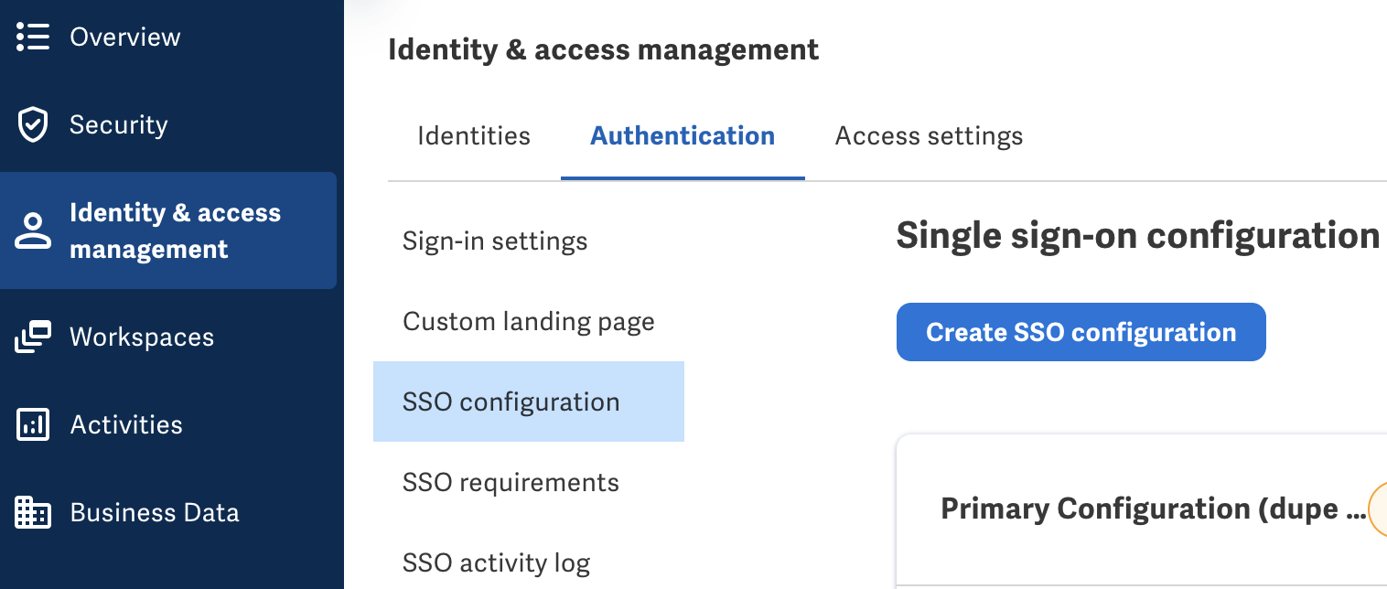
Task: Click the Identity & access management person icon
Action: click(33, 230)
